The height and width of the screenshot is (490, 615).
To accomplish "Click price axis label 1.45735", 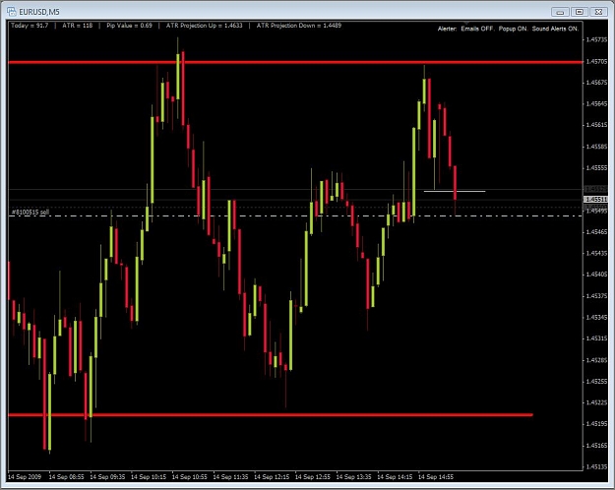I will click(x=596, y=39).
